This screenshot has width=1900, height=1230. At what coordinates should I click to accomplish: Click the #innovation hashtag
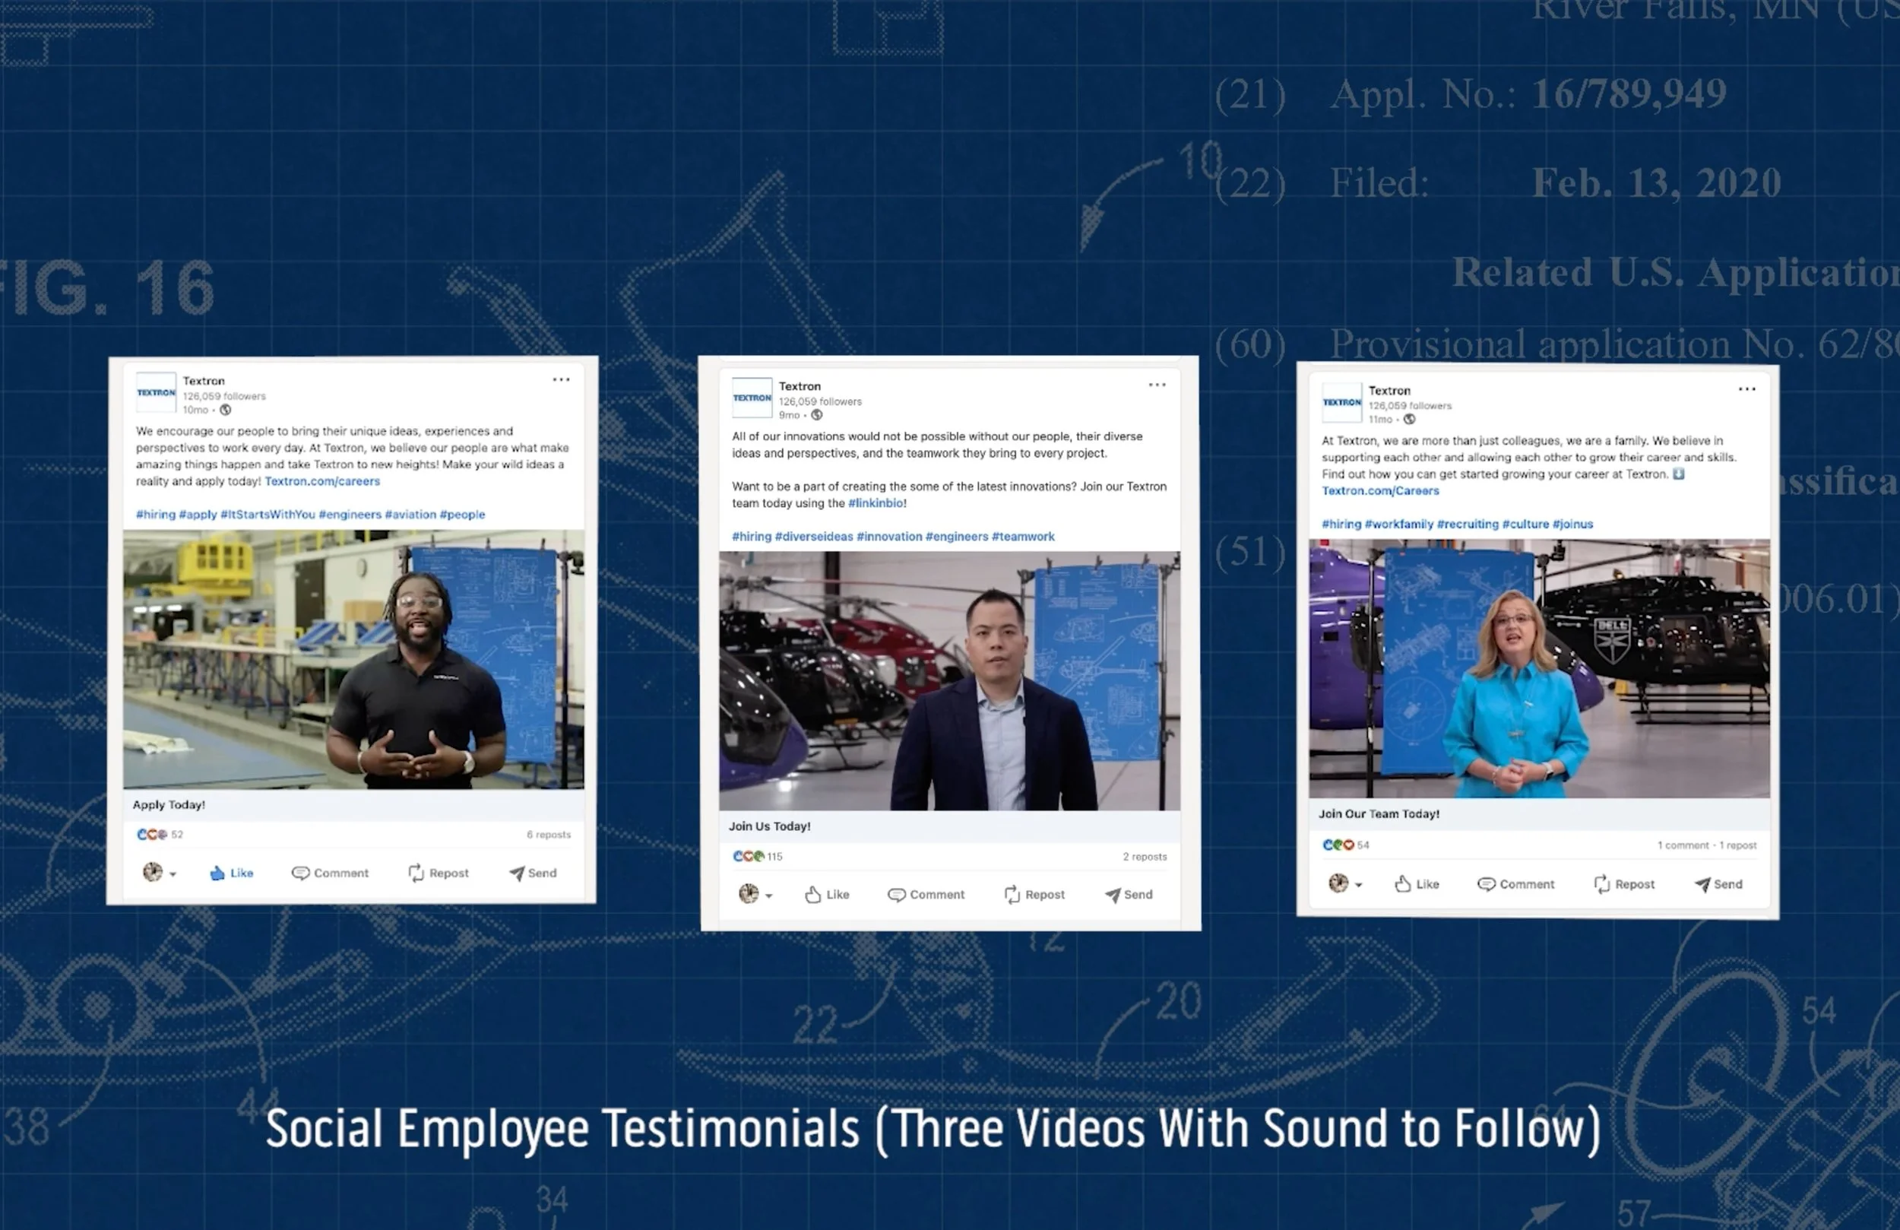[889, 537]
